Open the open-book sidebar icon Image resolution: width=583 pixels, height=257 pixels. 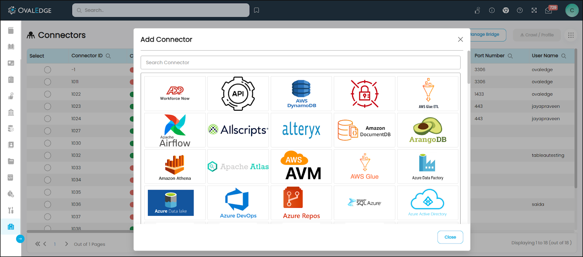(11, 47)
